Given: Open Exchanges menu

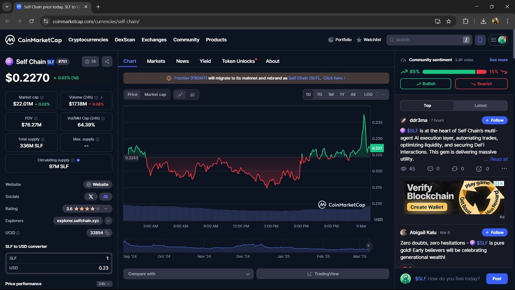Looking at the screenshot, I should coord(154,40).
